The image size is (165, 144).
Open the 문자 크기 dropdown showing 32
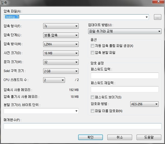[x=61, y=62]
